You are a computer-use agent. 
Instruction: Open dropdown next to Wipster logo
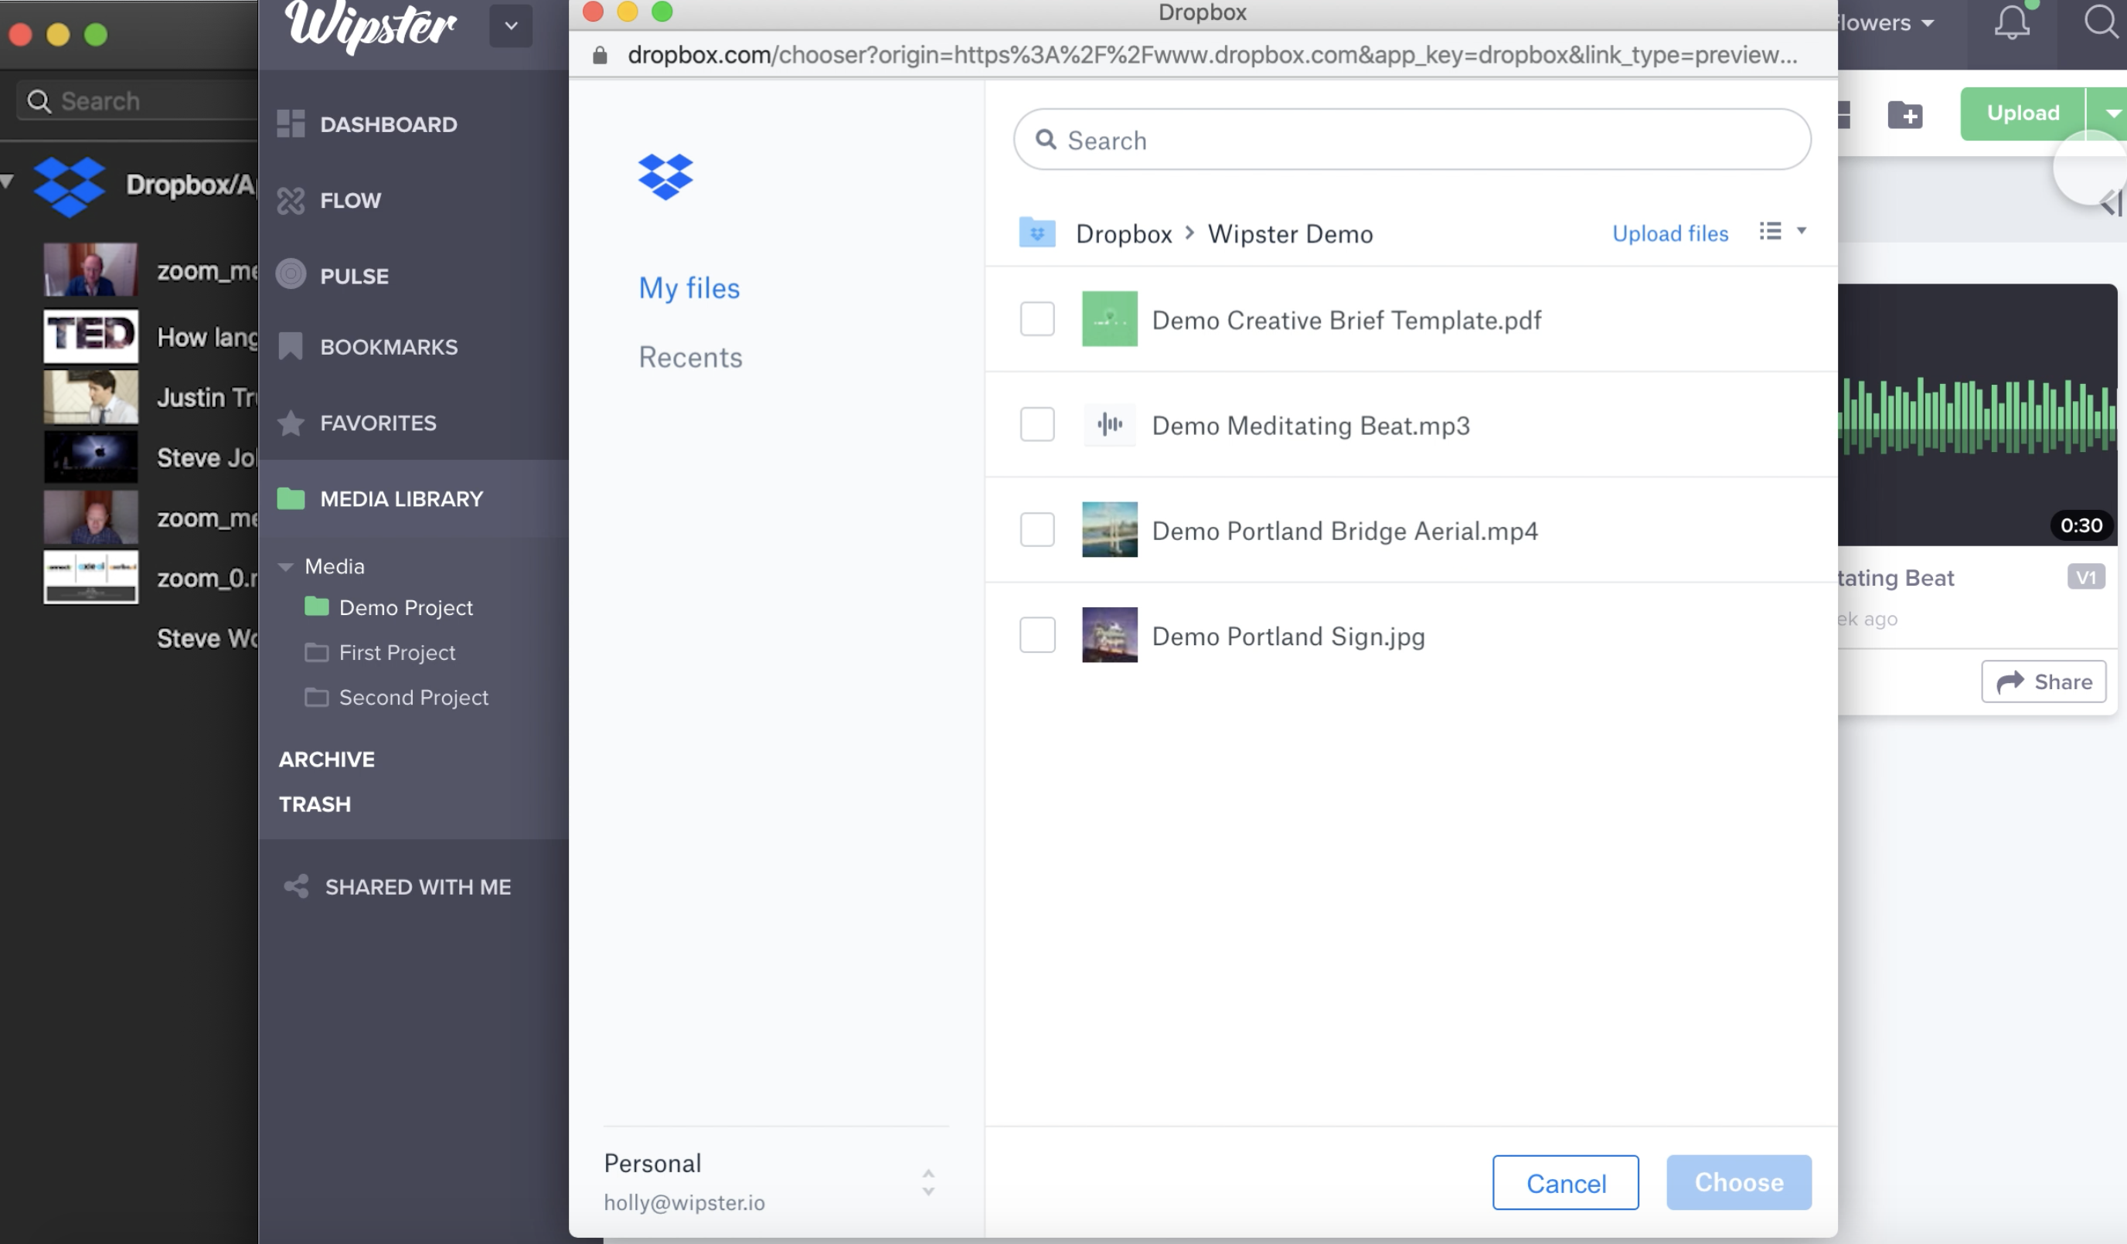(x=511, y=25)
